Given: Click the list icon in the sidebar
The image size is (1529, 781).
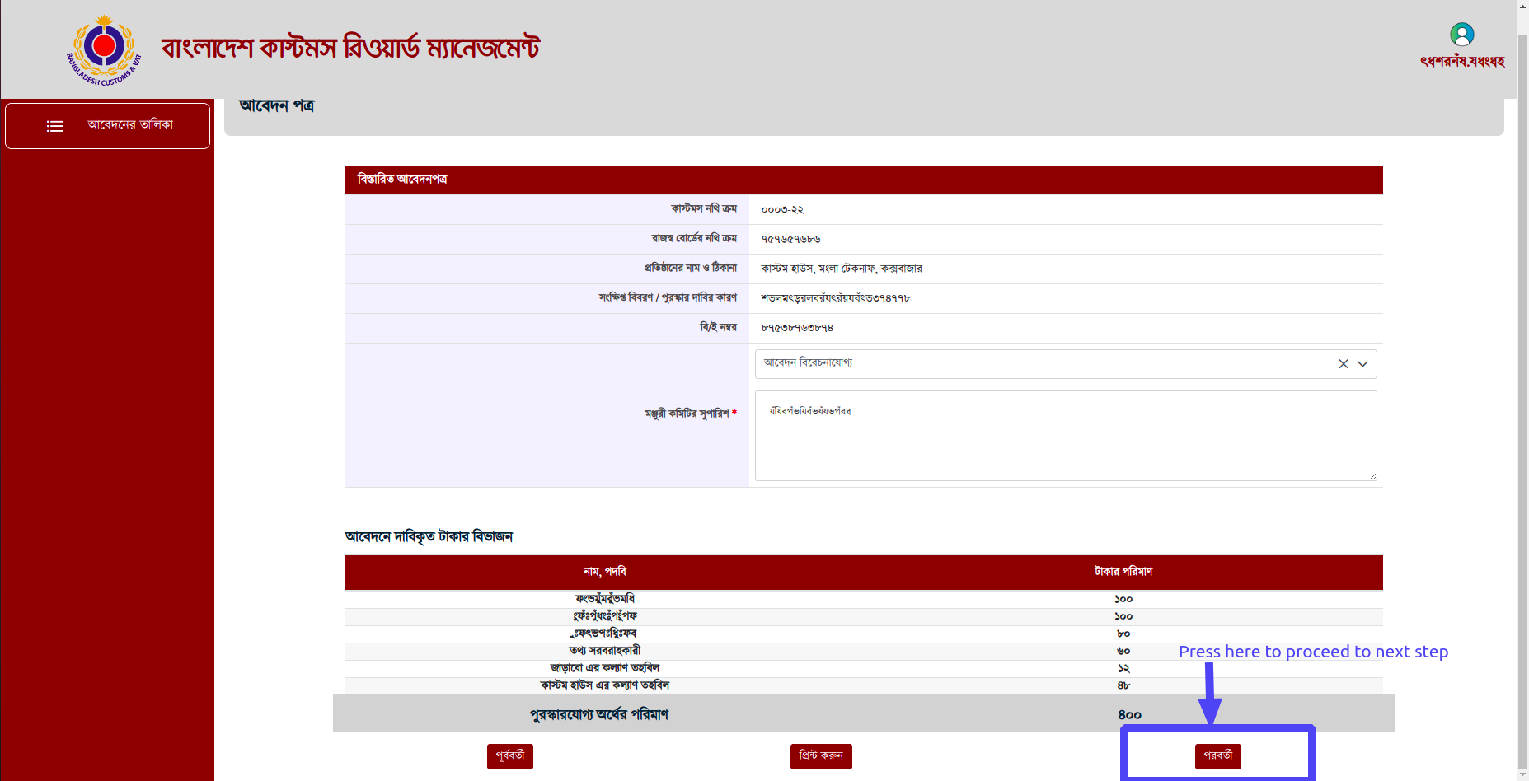Looking at the screenshot, I should coord(55,126).
